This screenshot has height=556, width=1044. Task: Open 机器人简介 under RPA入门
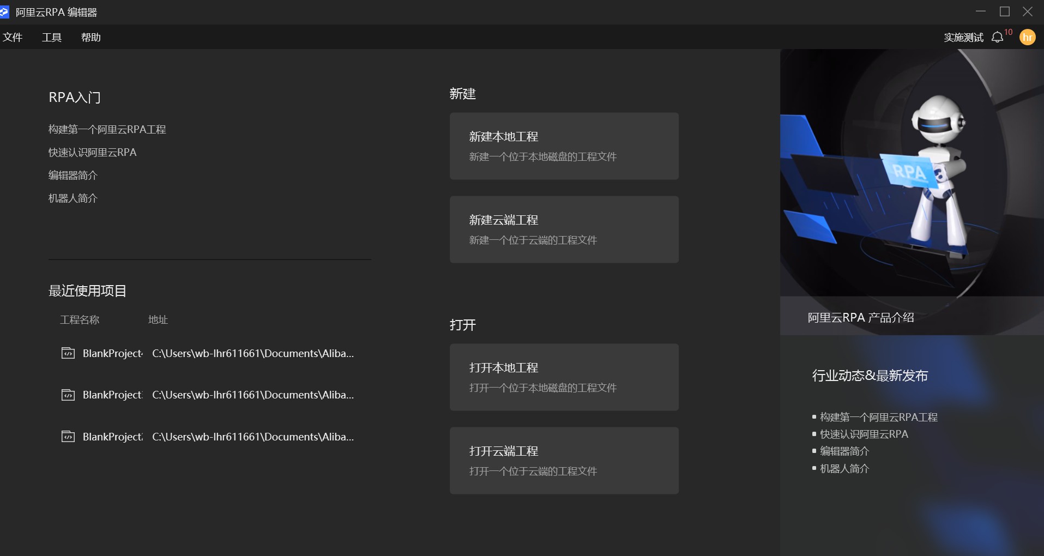(73, 198)
